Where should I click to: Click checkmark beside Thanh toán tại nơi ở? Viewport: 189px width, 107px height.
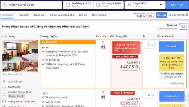pos(43,97)
